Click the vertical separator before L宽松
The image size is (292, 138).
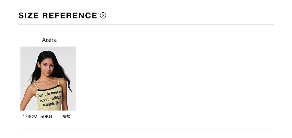coord(57,117)
